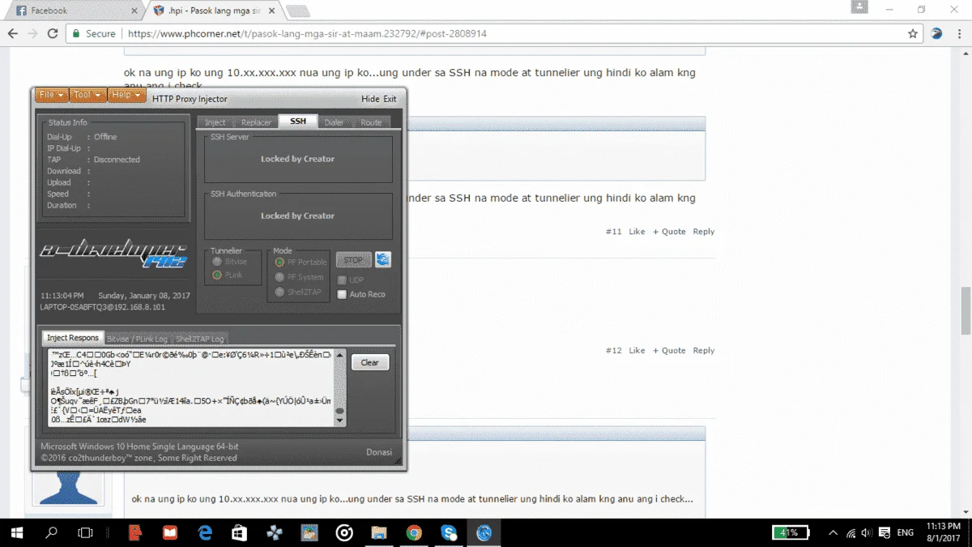Screen dimensions: 972x547
Task: Switch to the Replacer tab
Action: (x=256, y=122)
